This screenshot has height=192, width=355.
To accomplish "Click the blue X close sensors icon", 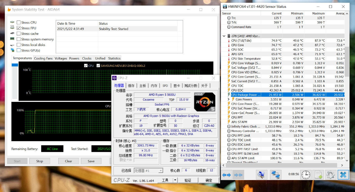I will click(343, 175).
